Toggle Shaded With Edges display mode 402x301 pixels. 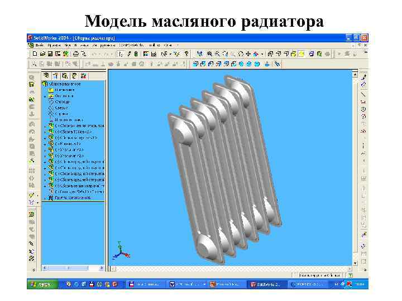click(x=294, y=54)
